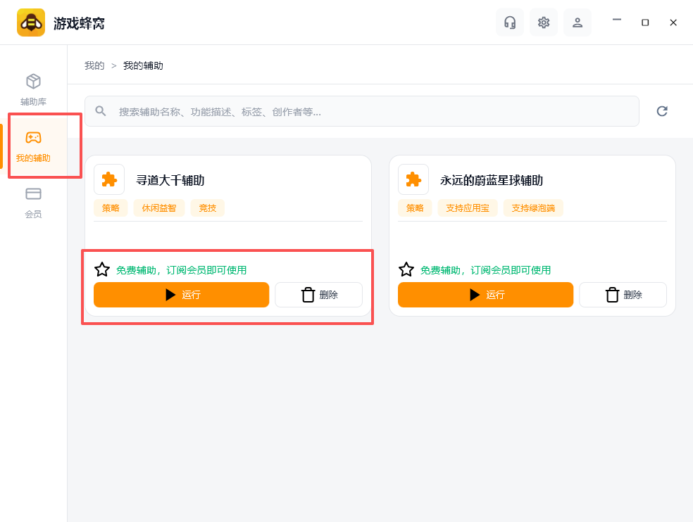
Task: Focus the assistant search input field
Action: (362, 111)
